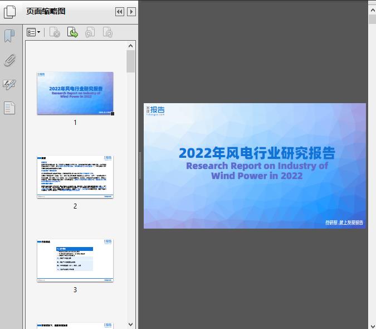Open the page thumbnails panel icon
This screenshot has height=329, width=376.
coord(9,12)
